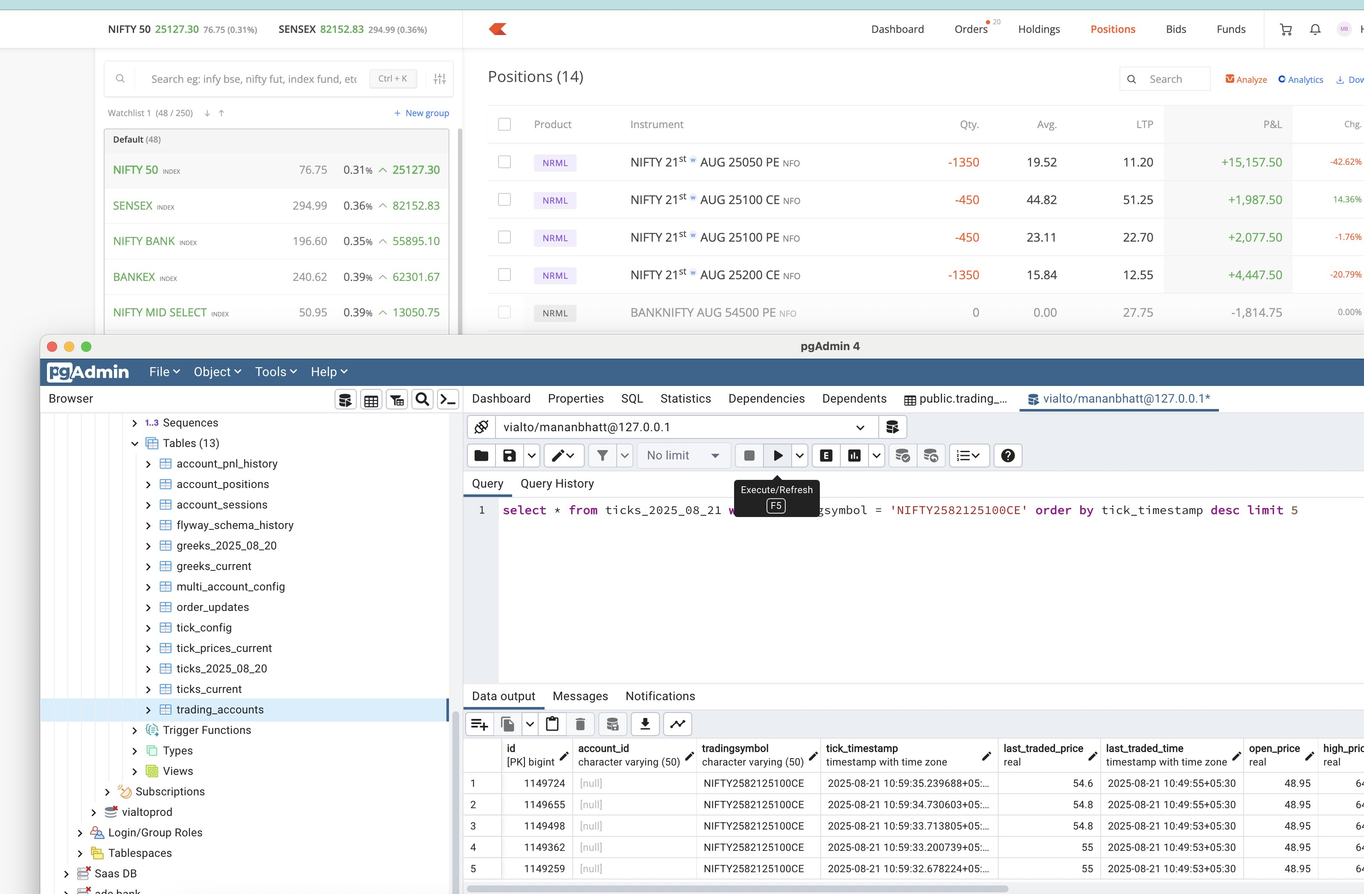
Task: Click the Positions search field
Action: (x=1165, y=79)
